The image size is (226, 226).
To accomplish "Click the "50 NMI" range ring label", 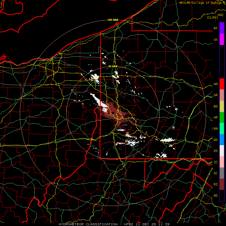I will pos(113,66).
